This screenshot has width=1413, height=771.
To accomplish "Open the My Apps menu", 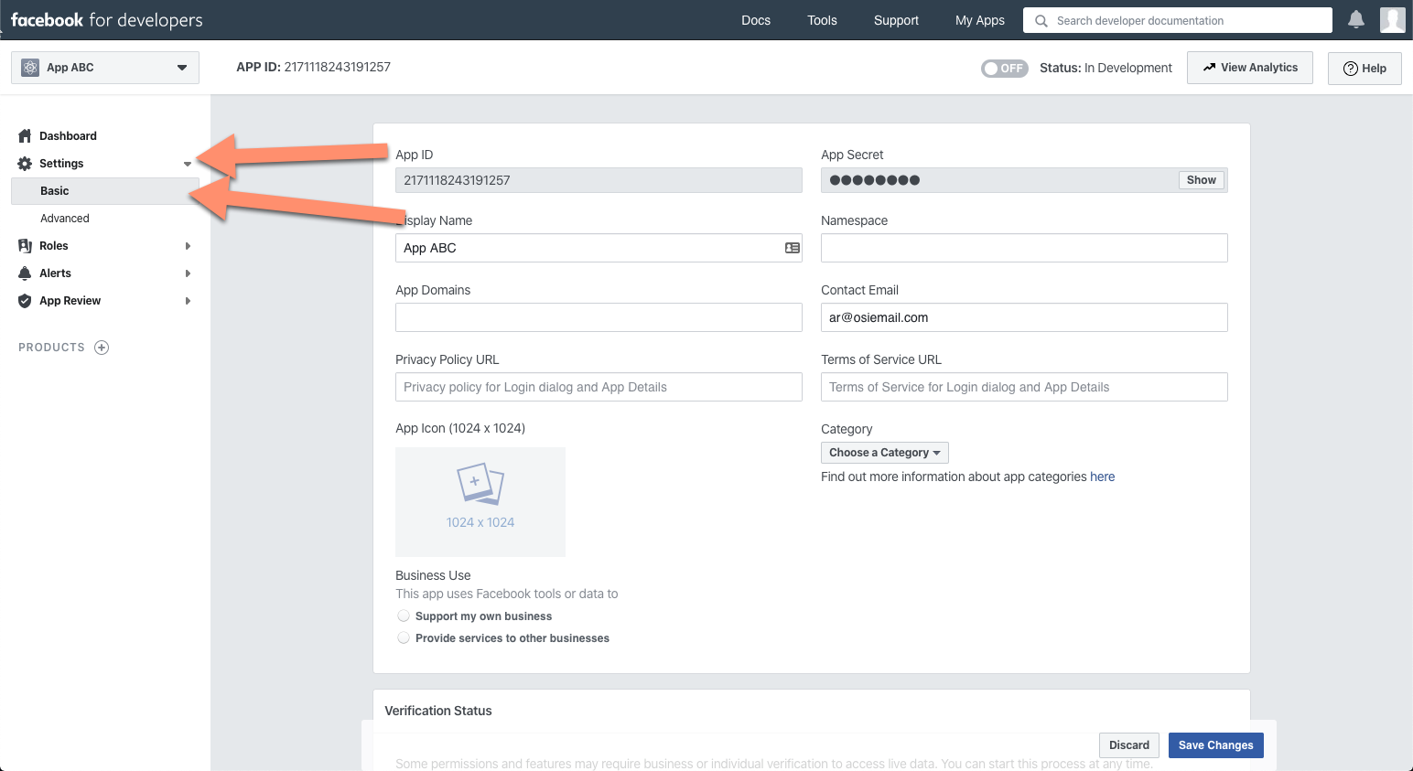I will click(980, 20).
